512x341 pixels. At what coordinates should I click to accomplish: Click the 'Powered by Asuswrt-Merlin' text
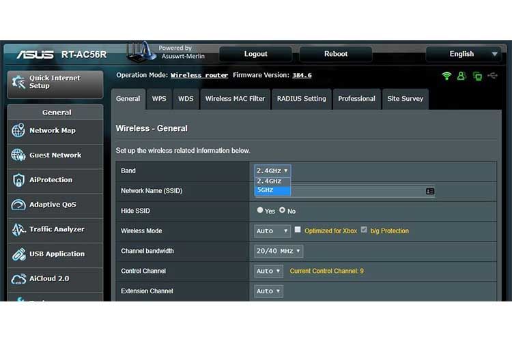point(182,53)
